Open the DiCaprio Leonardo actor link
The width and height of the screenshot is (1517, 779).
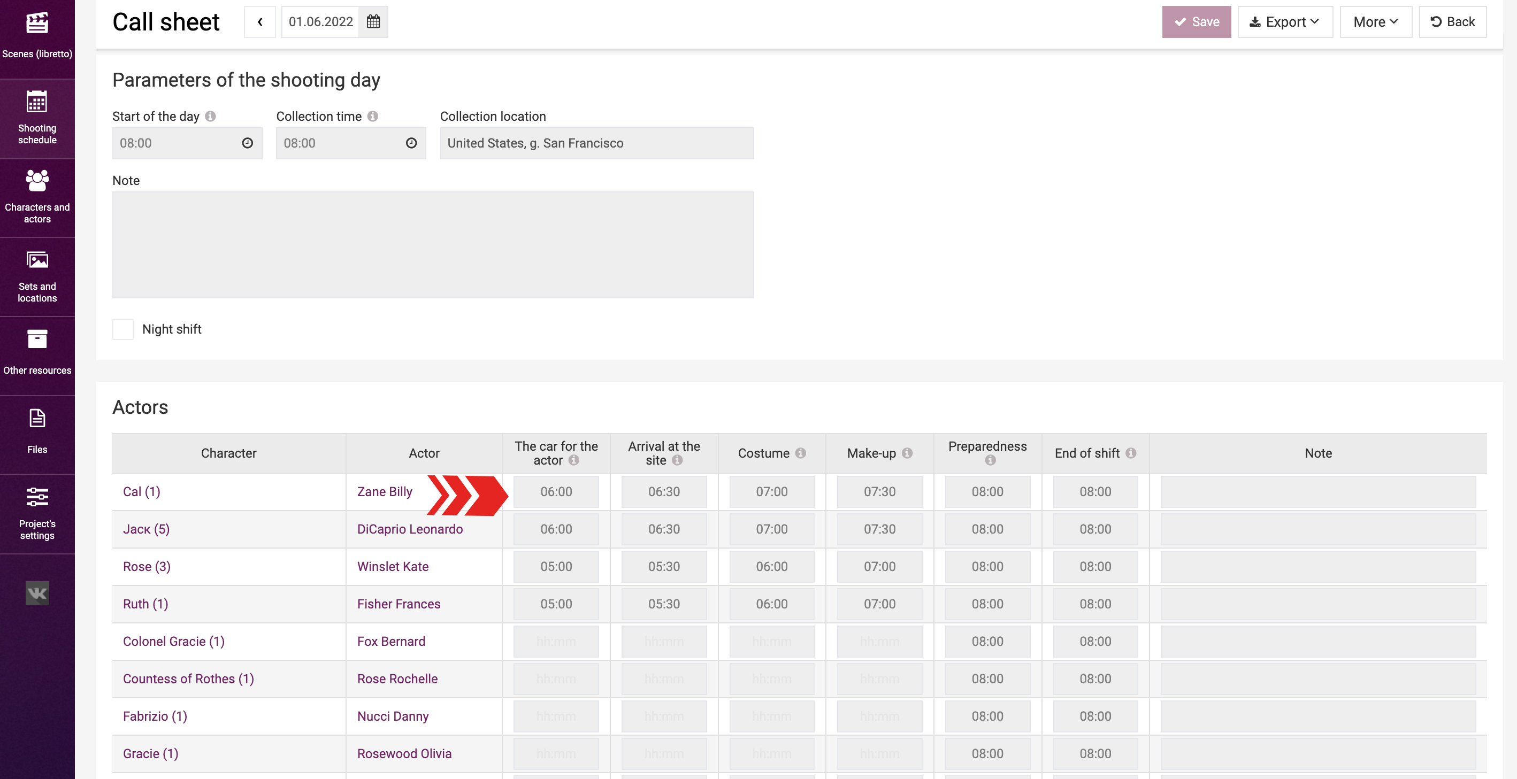[x=410, y=529]
